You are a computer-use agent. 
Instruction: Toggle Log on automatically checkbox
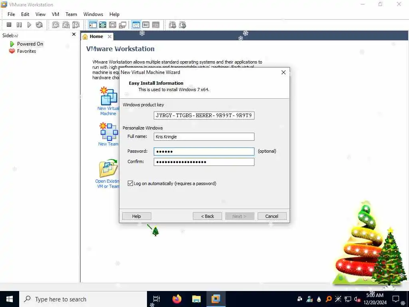coord(131,183)
